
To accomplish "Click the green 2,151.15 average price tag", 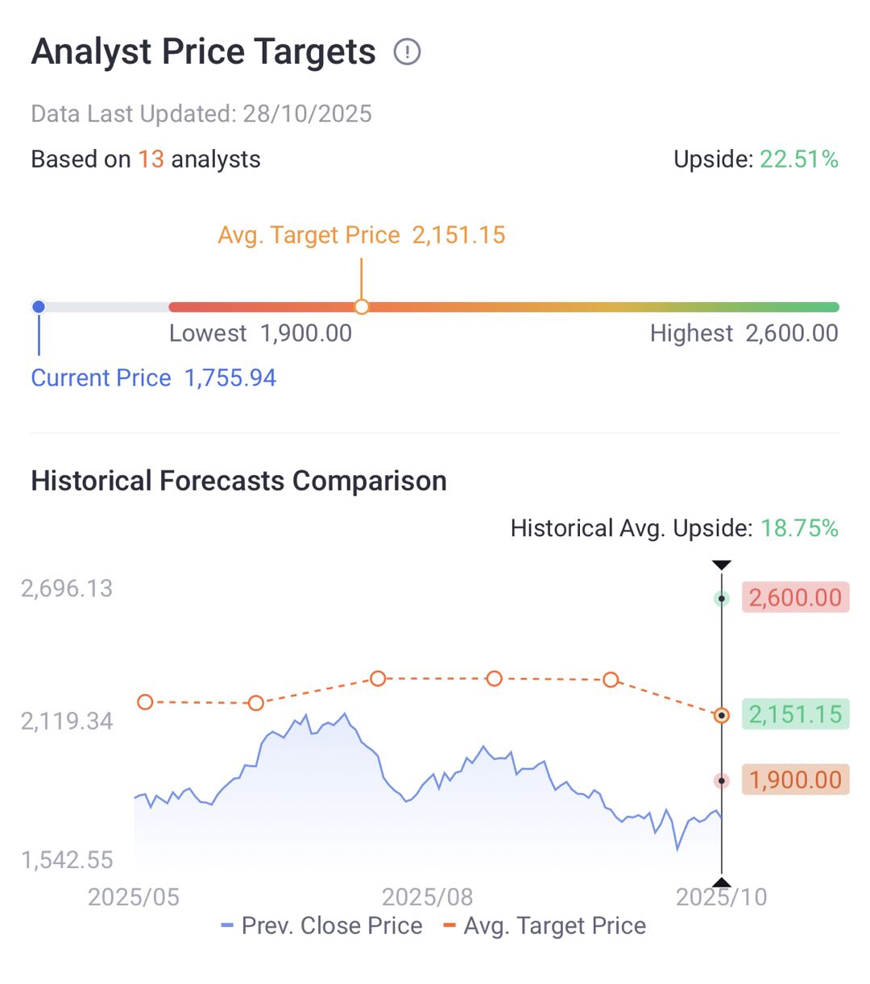I will click(795, 714).
